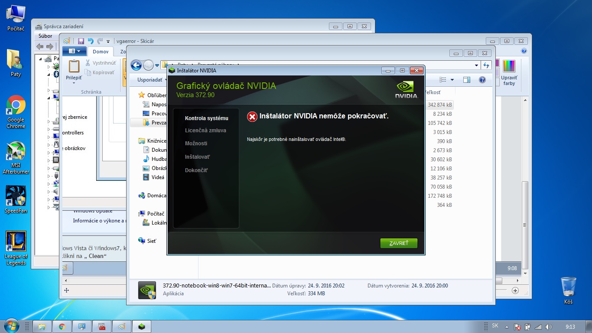This screenshot has height=333, width=592.
Task: Click Explorer change view icon
Action: pos(442,80)
